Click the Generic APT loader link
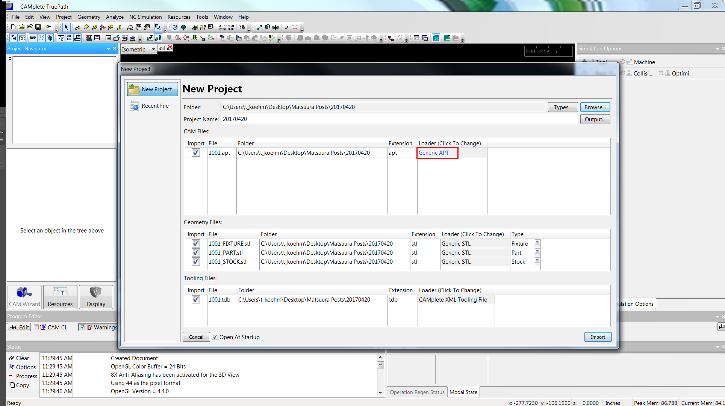725x406 pixels. 434,152
